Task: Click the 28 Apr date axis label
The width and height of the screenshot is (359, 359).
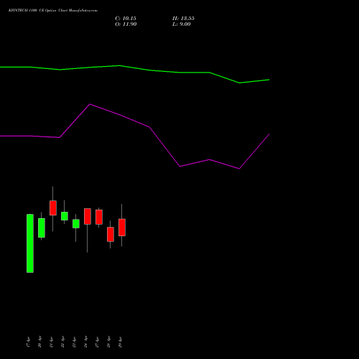Action: [108, 342]
